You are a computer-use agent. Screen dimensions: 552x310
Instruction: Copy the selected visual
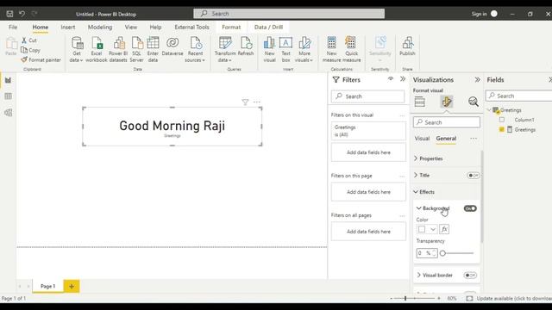pyautogui.click(x=30, y=50)
